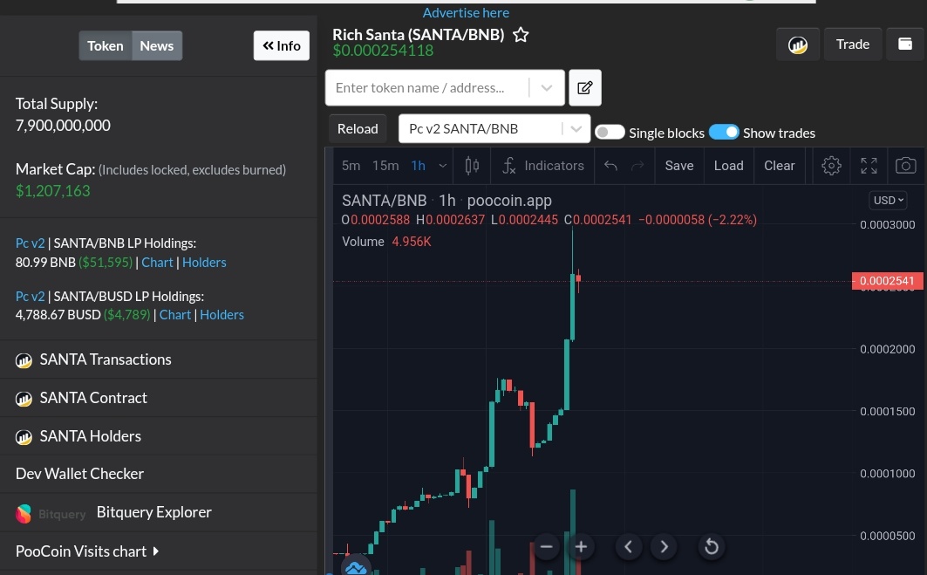Image resolution: width=927 pixels, height=575 pixels.
Task: Click the SANTA Holders logo icon
Action: 24,437
